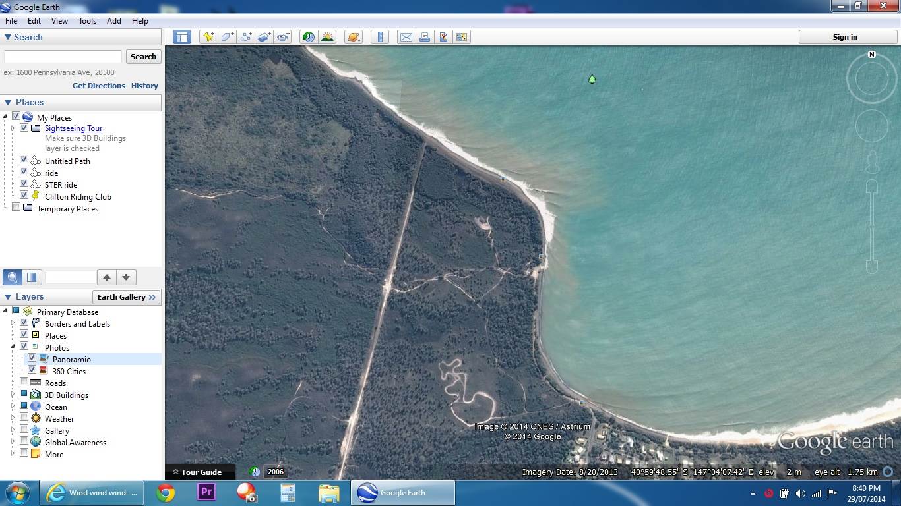Expand the 3D Buildings layer tree
This screenshot has width=901, height=506.
click(x=13, y=395)
